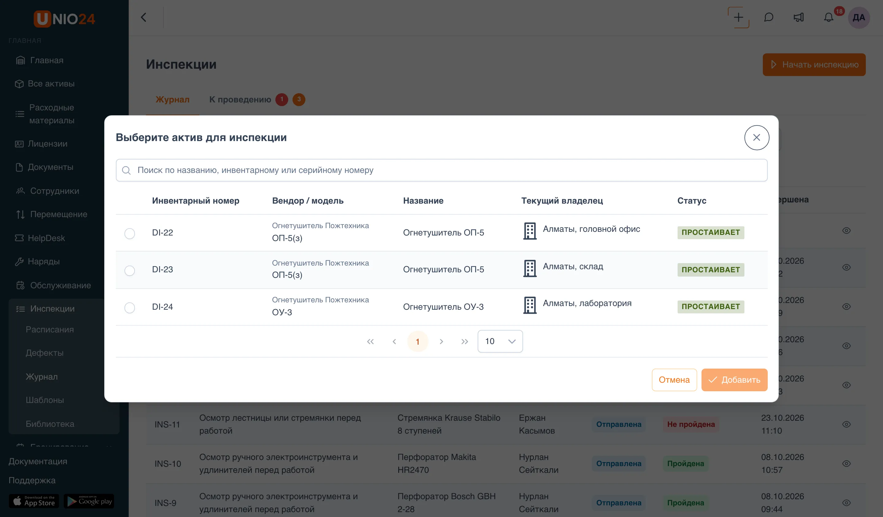Click the Добавить button
This screenshot has width=883, height=517.
point(734,380)
